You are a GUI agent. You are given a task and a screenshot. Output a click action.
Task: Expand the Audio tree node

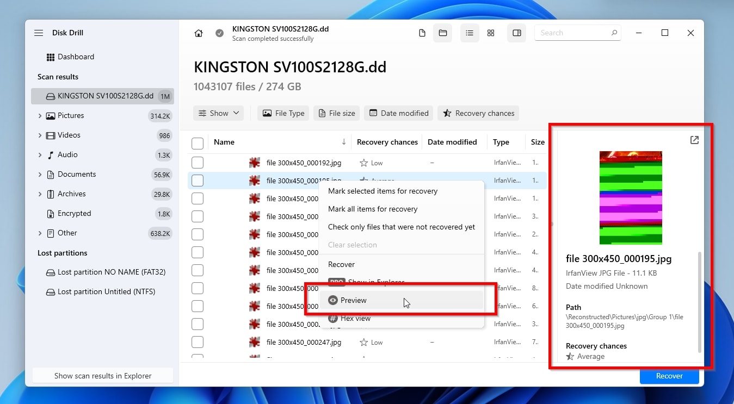[x=40, y=155]
